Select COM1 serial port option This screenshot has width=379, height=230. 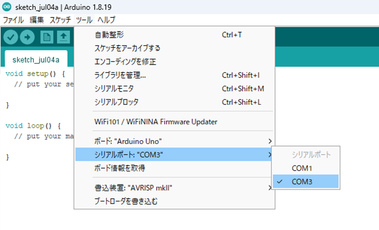(x=306, y=168)
